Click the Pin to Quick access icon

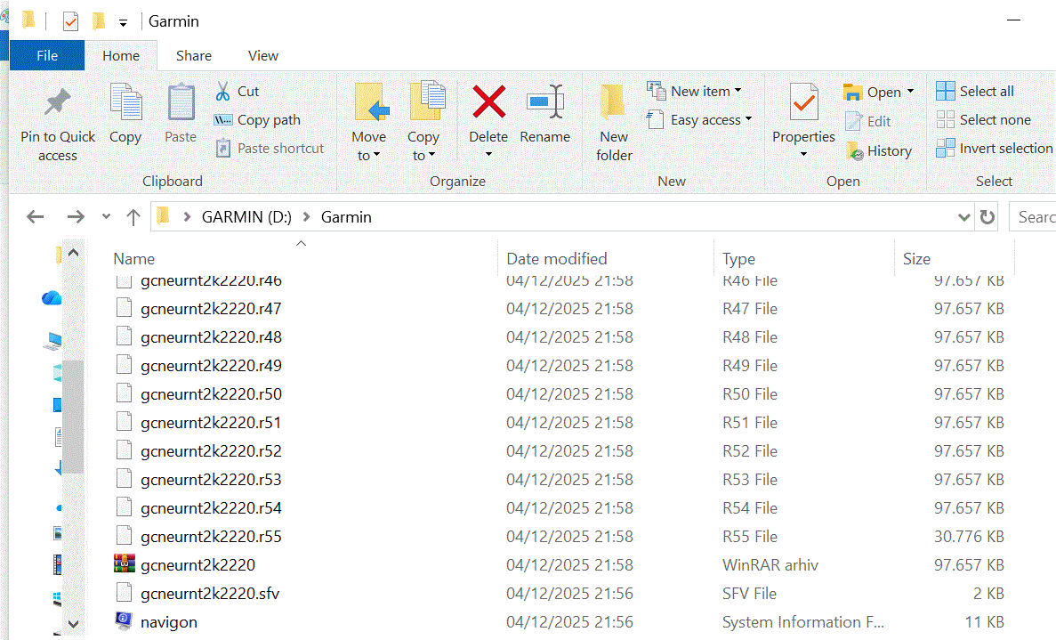click(58, 103)
